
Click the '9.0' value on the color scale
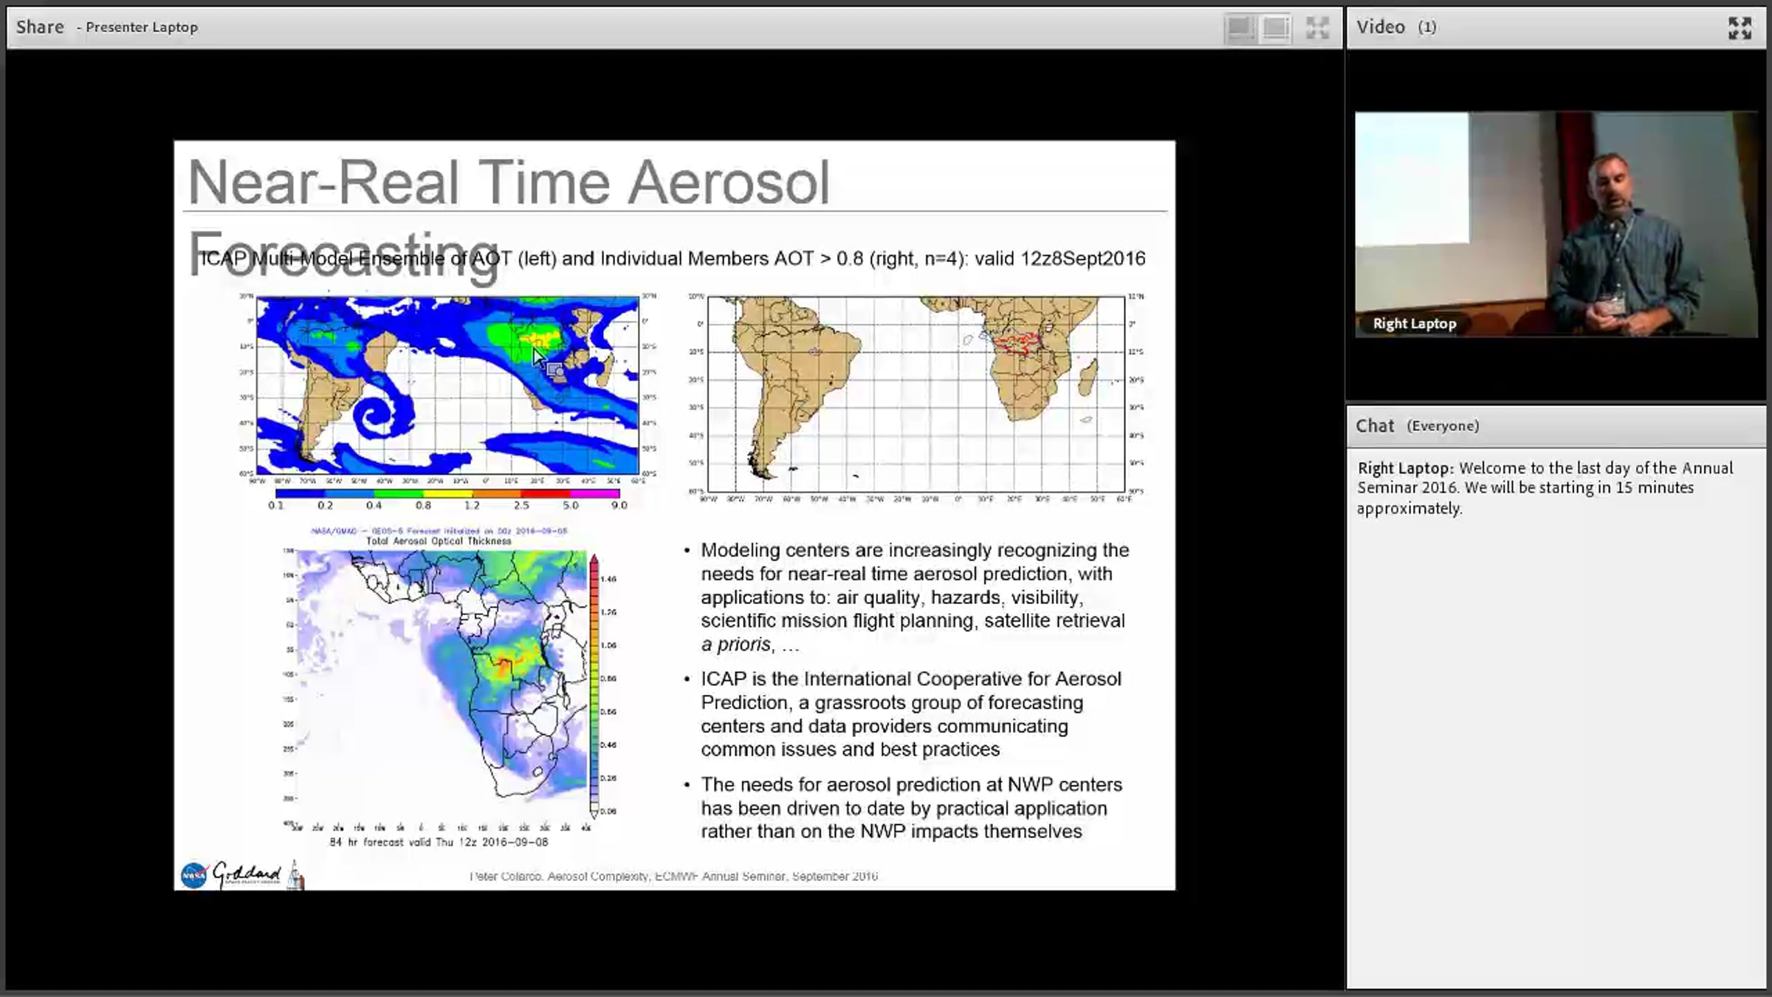619,506
